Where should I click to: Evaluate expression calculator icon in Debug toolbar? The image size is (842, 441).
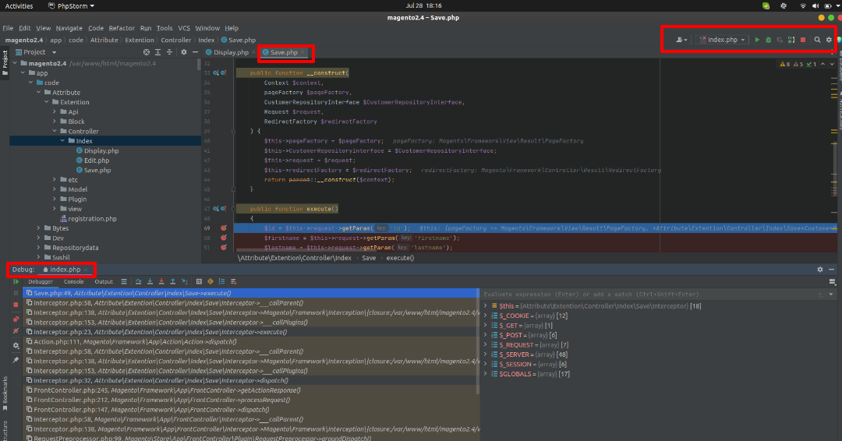[199, 281]
